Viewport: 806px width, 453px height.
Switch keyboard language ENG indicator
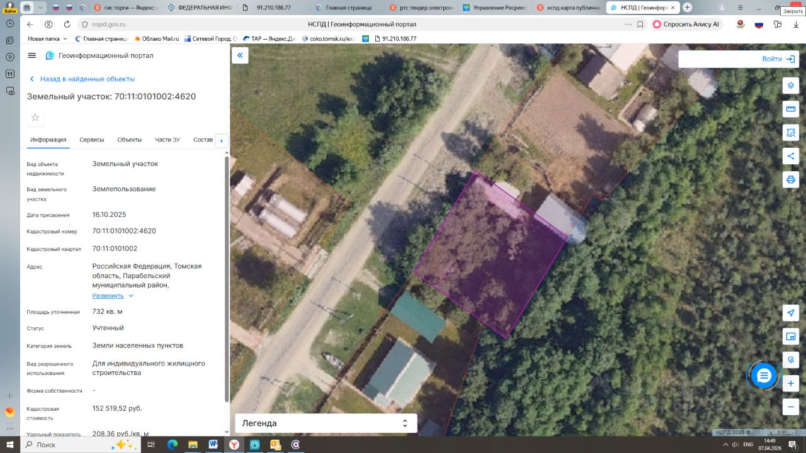click(748, 444)
